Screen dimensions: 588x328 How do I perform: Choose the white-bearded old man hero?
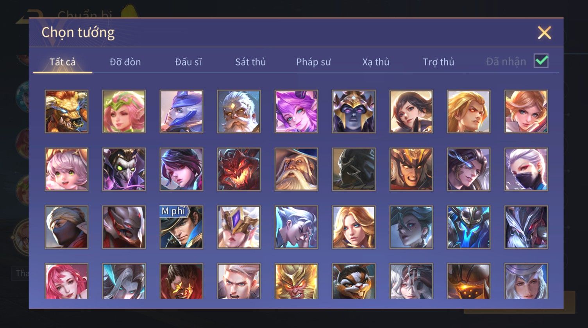(x=239, y=112)
